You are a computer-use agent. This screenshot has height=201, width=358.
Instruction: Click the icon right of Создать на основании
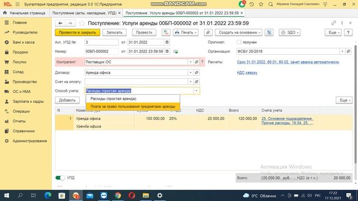click(269, 32)
